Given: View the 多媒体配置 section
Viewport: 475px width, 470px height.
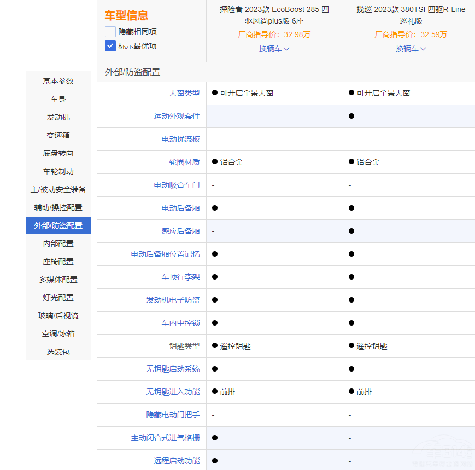Looking at the screenshot, I should pos(58,280).
